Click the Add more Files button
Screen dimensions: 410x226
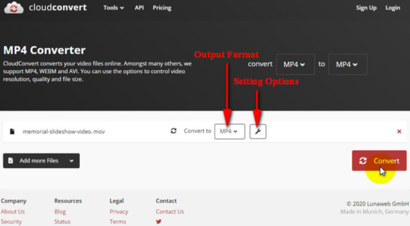pos(41,161)
